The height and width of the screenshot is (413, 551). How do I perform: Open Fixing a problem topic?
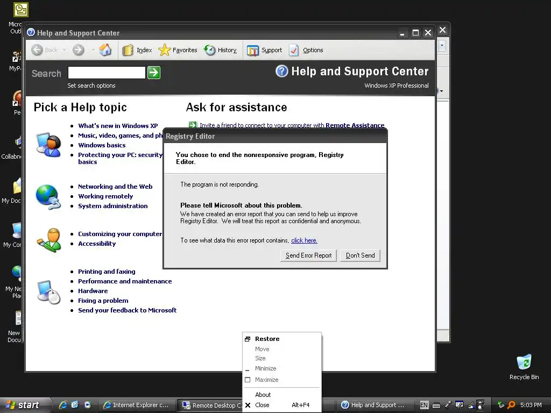pyautogui.click(x=103, y=301)
